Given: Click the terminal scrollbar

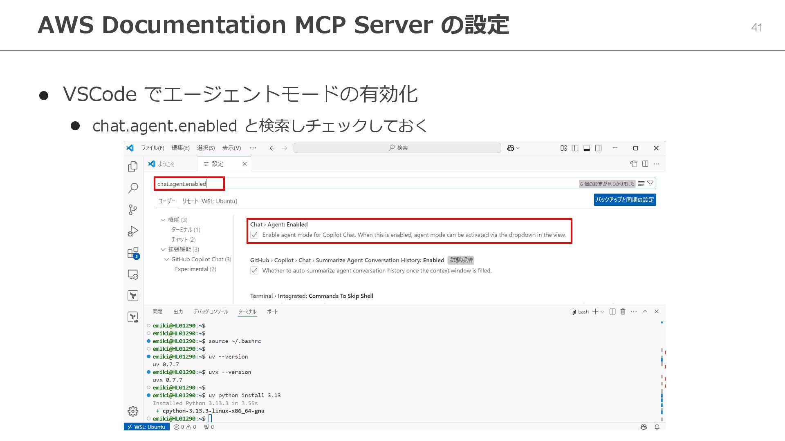Looking at the screenshot, I should [662, 372].
